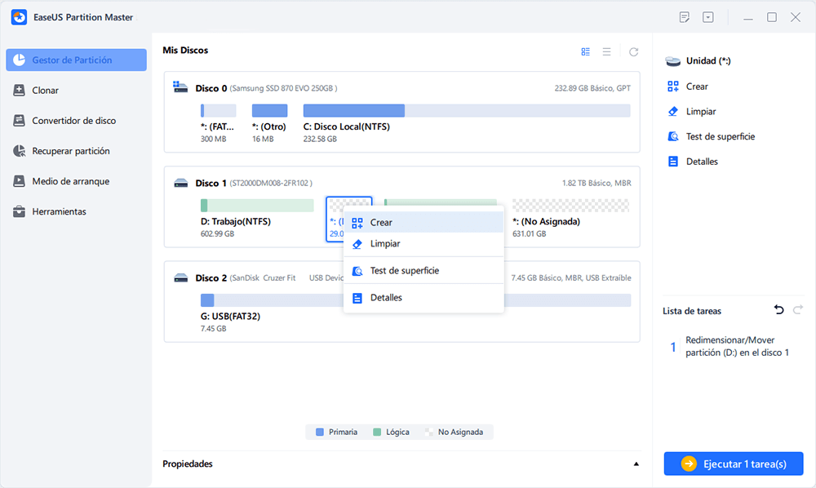Choose Limpiar in the context menu
The height and width of the screenshot is (488, 816).
[x=424, y=243]
